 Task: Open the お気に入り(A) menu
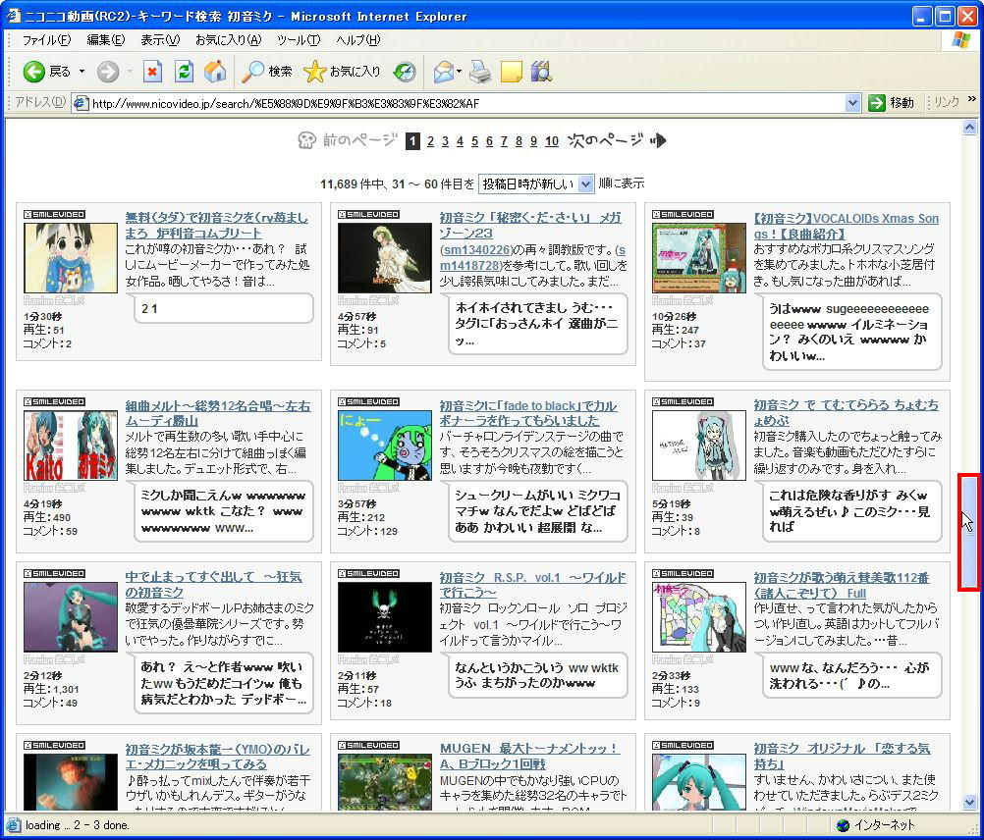tap(229, 40)
